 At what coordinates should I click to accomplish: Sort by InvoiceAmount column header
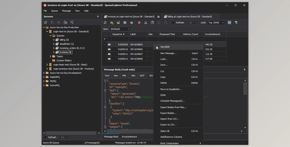(x=215, y=34)
